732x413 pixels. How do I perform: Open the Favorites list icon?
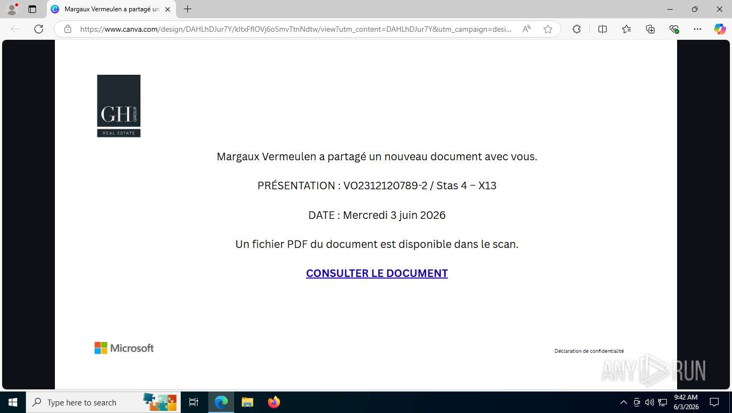point(627,29)
